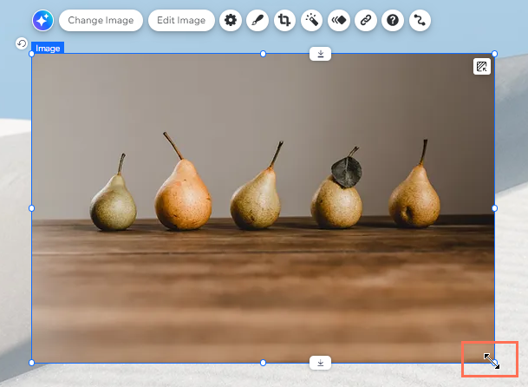Open the design paintbrush icon

(x=257, y=21)
